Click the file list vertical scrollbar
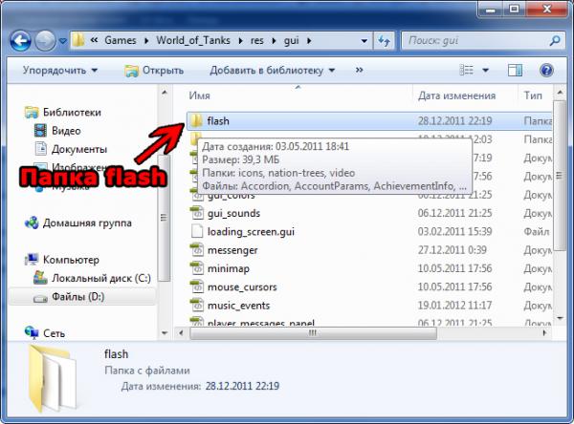Viewport: 574px width, 424px height. (x=560, y=176)
